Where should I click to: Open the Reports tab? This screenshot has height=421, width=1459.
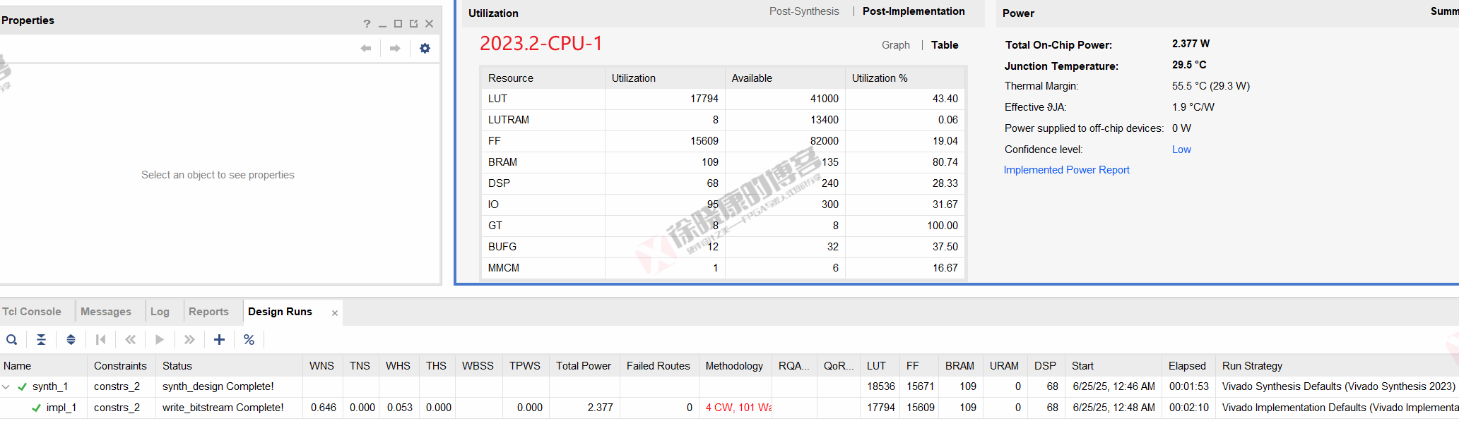pyautogui.click(x=208, y=312)
